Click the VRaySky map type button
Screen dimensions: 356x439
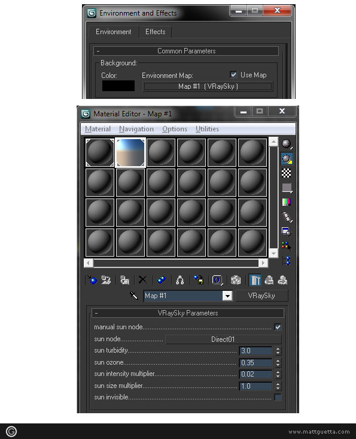[261, 296]
